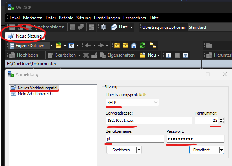Click the Herunterladen download button
The width and height of the screenshot is (232, 166).
pyautogui.click(x=219, y=55)
